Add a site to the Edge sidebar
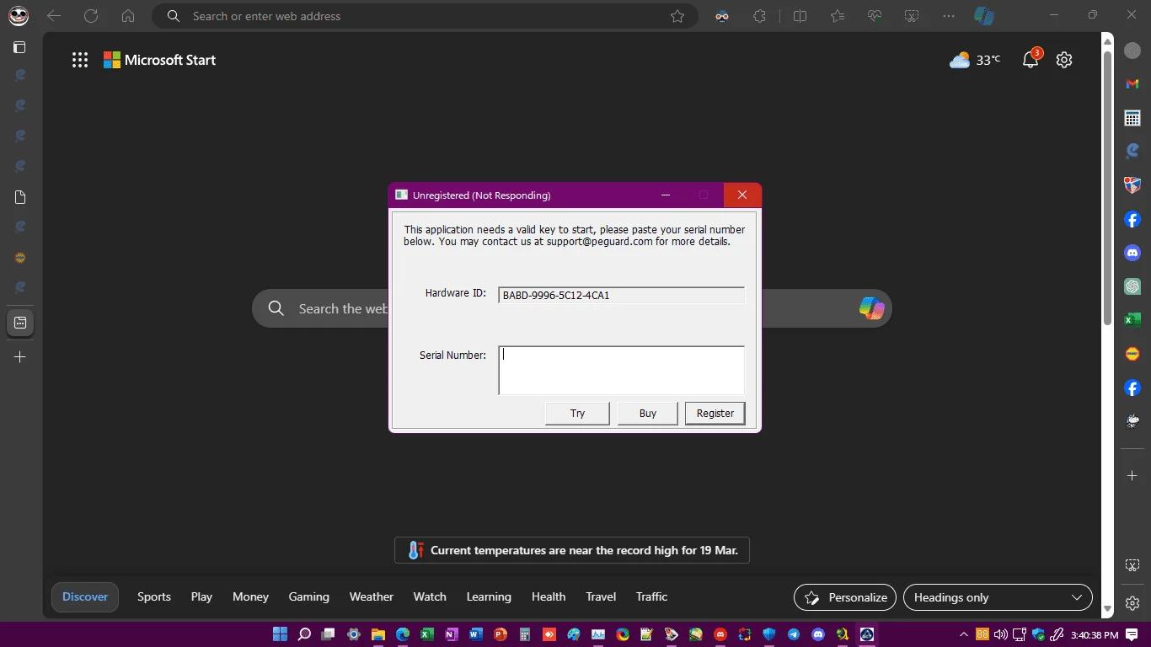 click(1132, 476)
